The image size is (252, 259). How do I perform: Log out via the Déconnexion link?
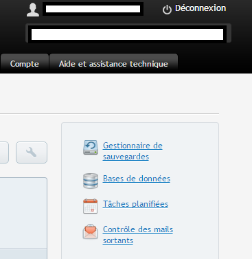click(201, 8)
